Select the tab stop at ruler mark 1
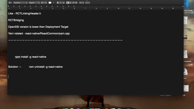The width and height of the screenshot is (194, 109). tap(19, 6)
